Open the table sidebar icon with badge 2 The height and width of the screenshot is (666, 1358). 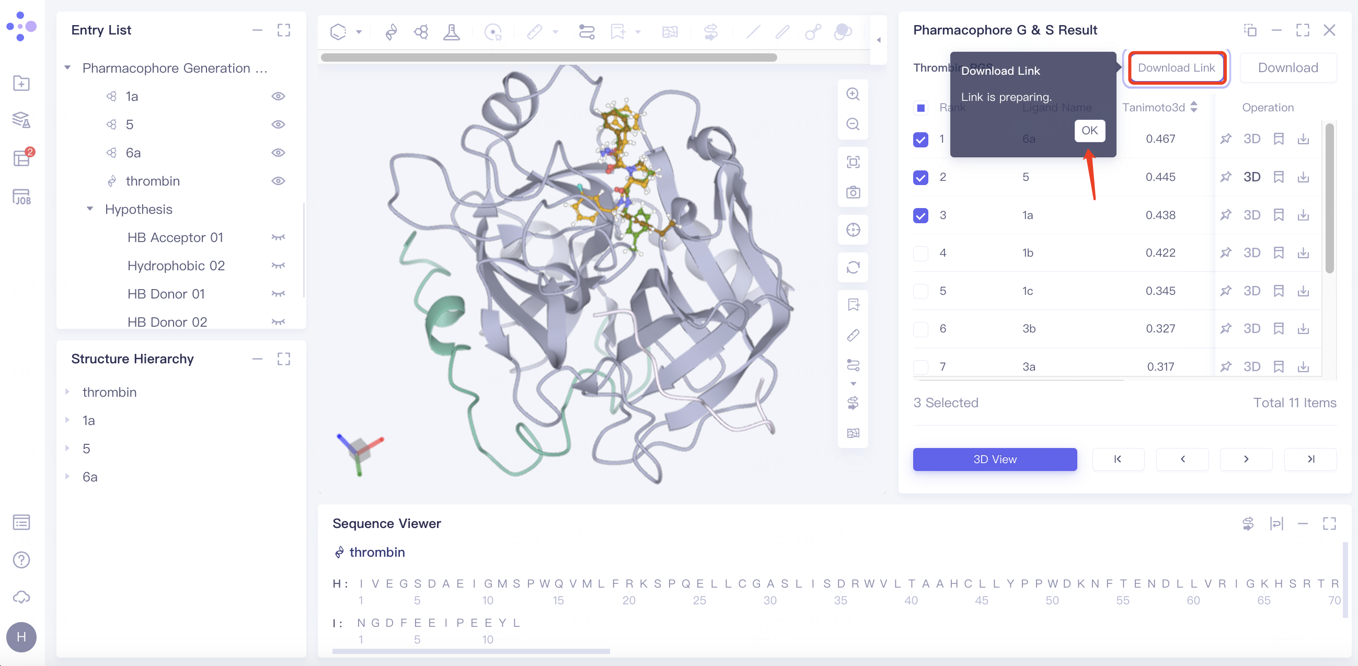coord(22,158)
